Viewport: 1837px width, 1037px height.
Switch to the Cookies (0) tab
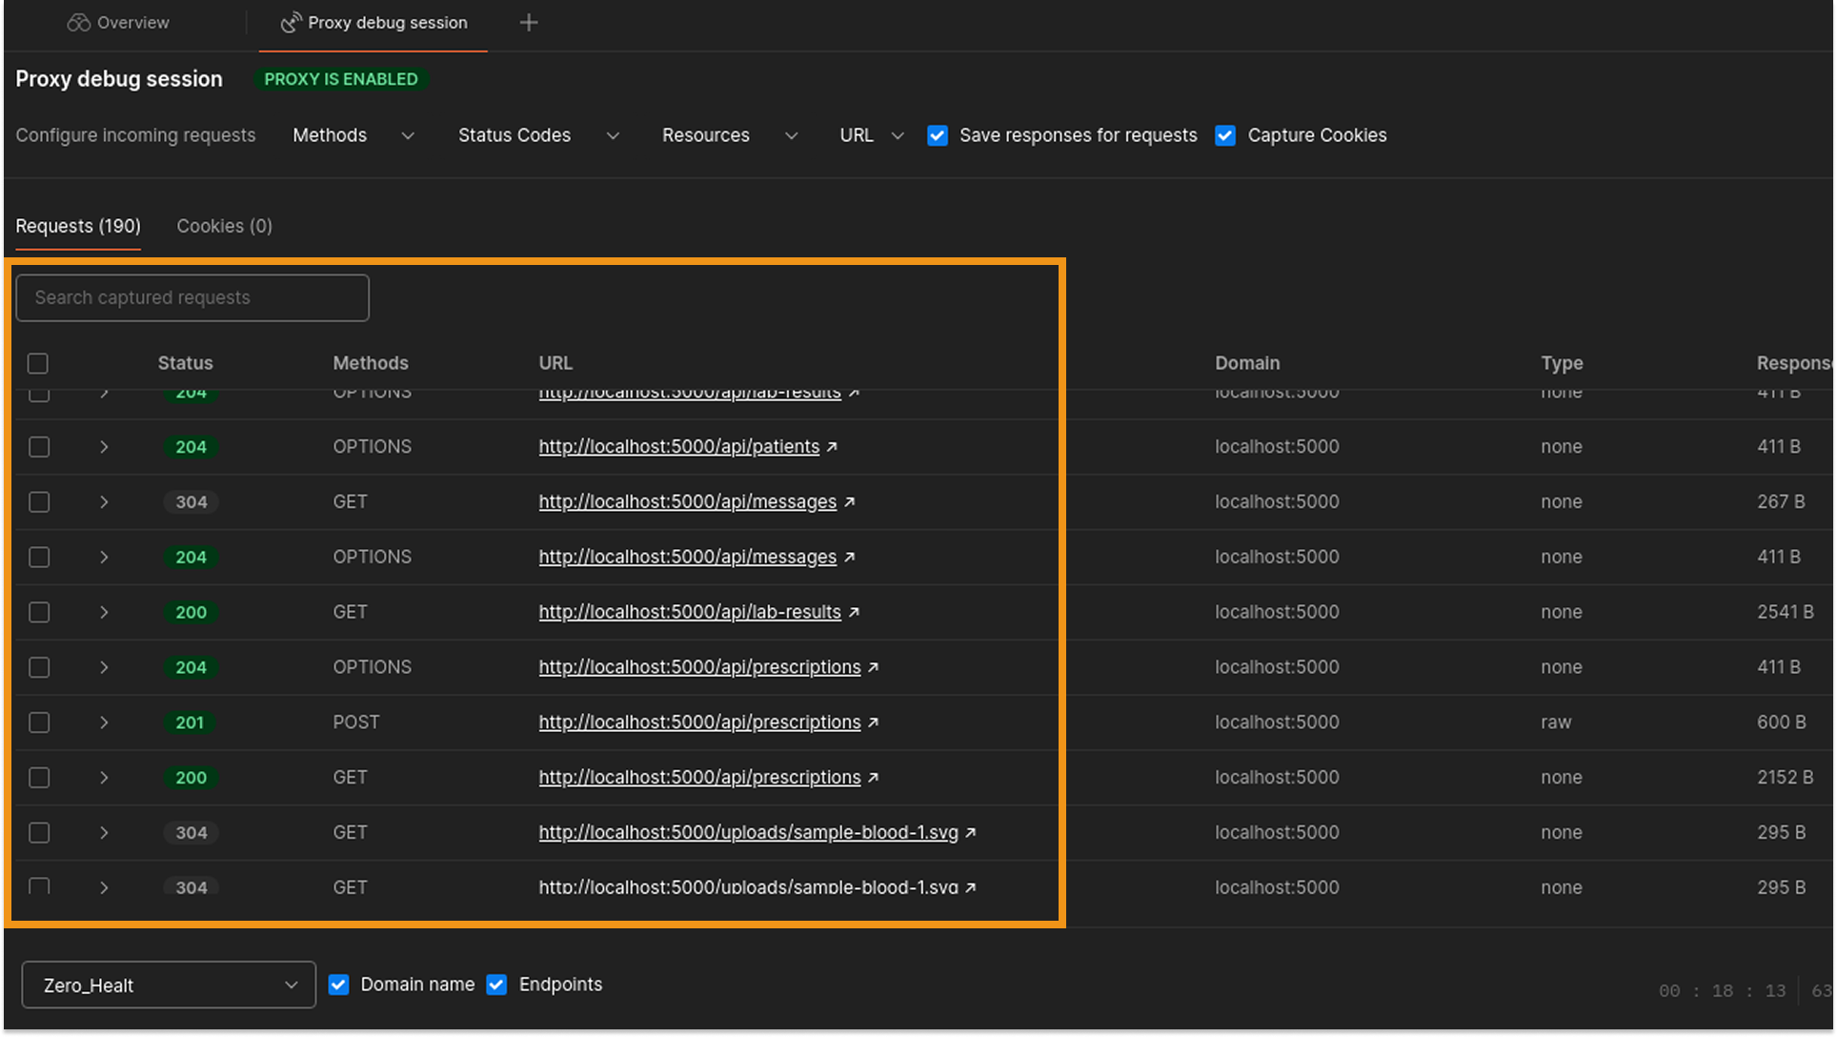point(224,226)
